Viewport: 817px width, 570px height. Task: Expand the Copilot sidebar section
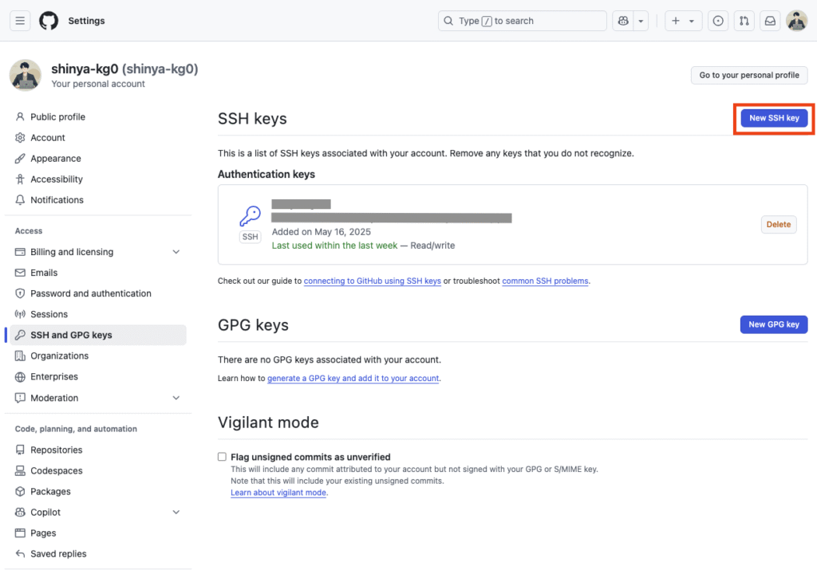(x=176, y=513)
